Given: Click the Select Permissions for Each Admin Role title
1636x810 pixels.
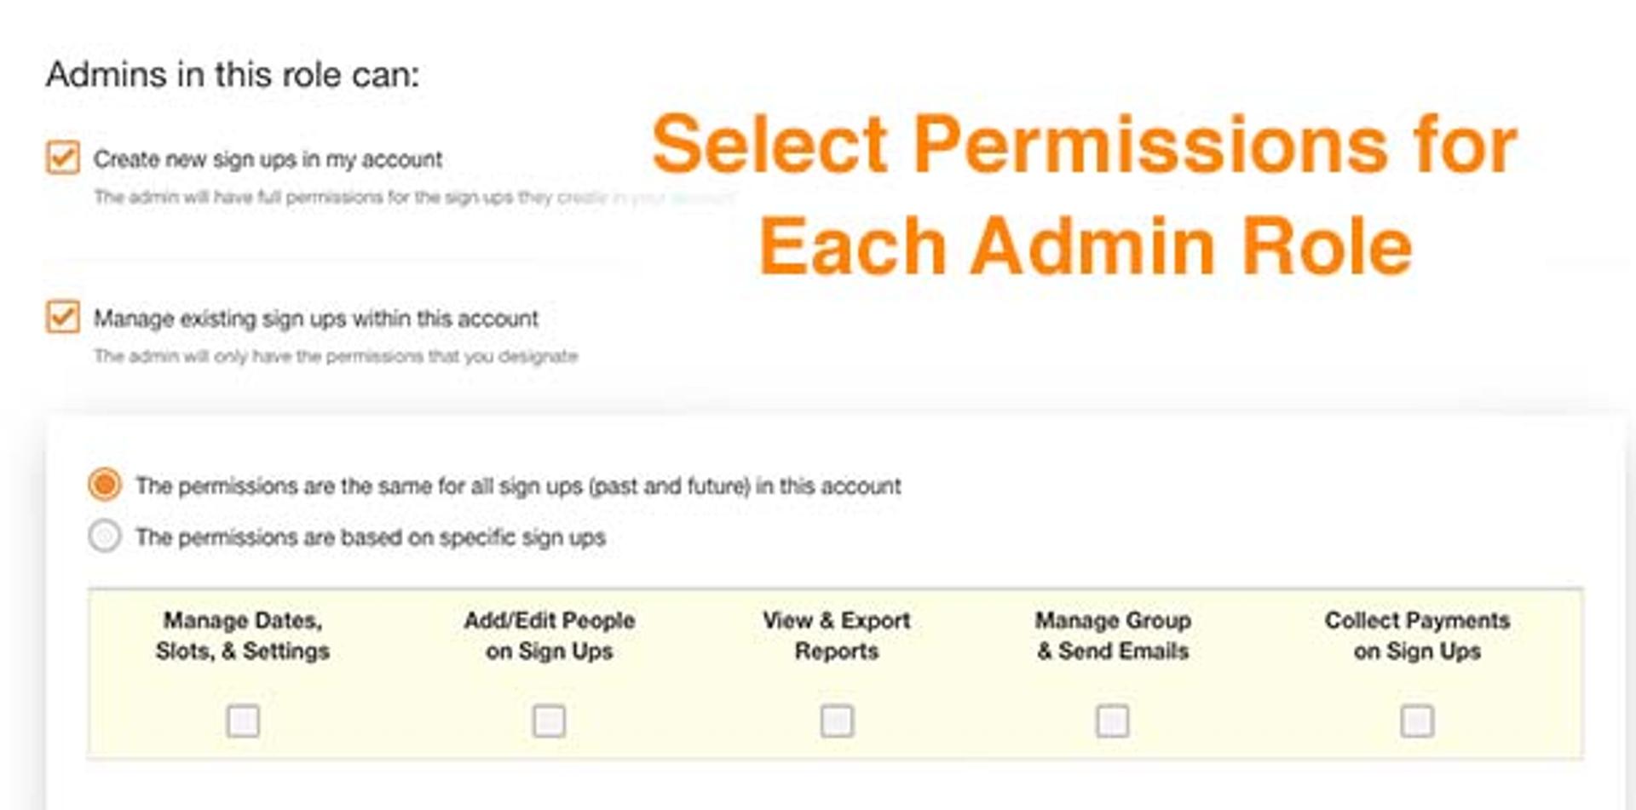Looking at the screenshot, I should coord(1085,195).
